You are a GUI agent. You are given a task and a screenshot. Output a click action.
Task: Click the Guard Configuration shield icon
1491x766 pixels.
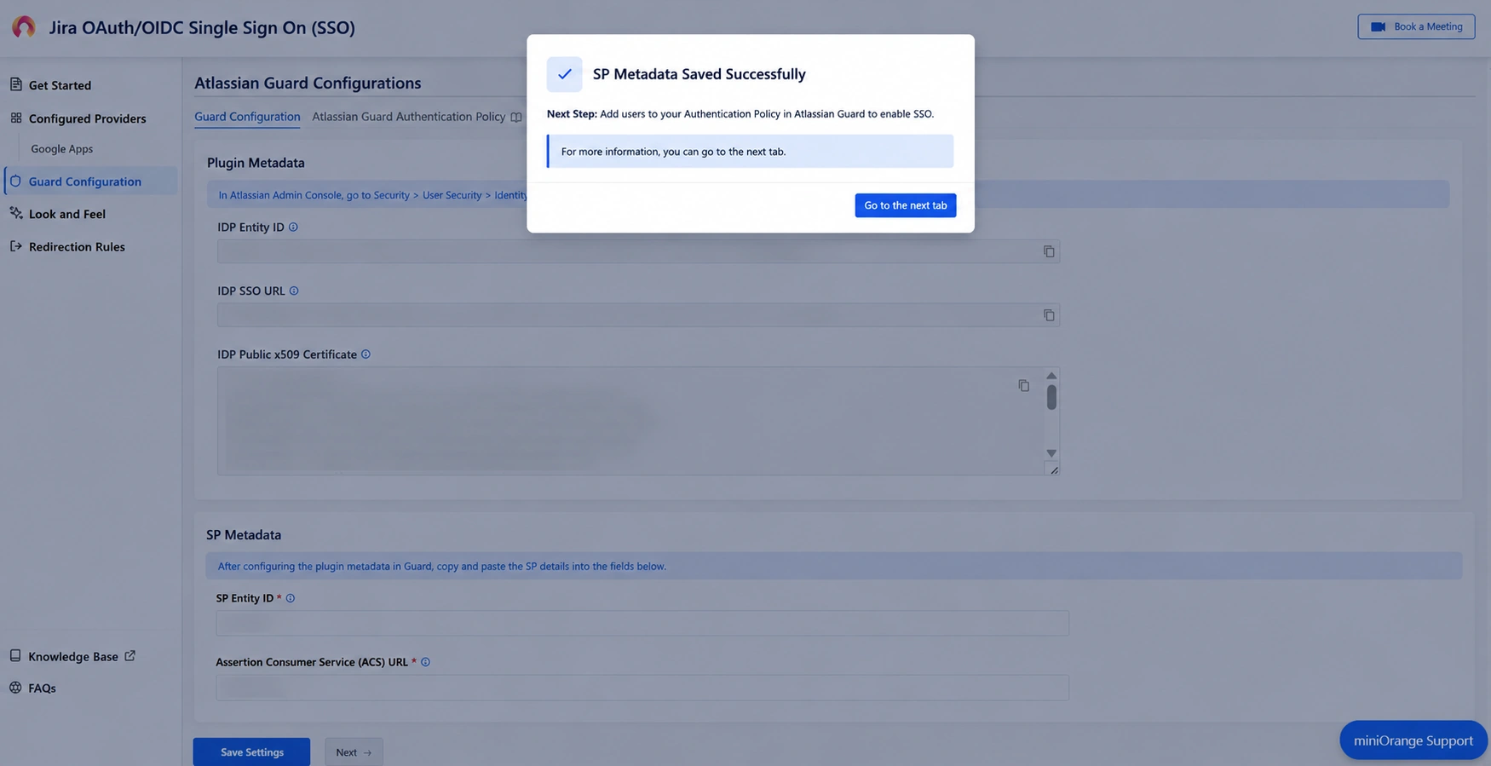click(x=15, y=181)
